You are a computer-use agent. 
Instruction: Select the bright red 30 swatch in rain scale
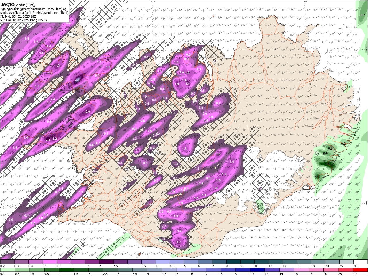[x=360, y=270]
